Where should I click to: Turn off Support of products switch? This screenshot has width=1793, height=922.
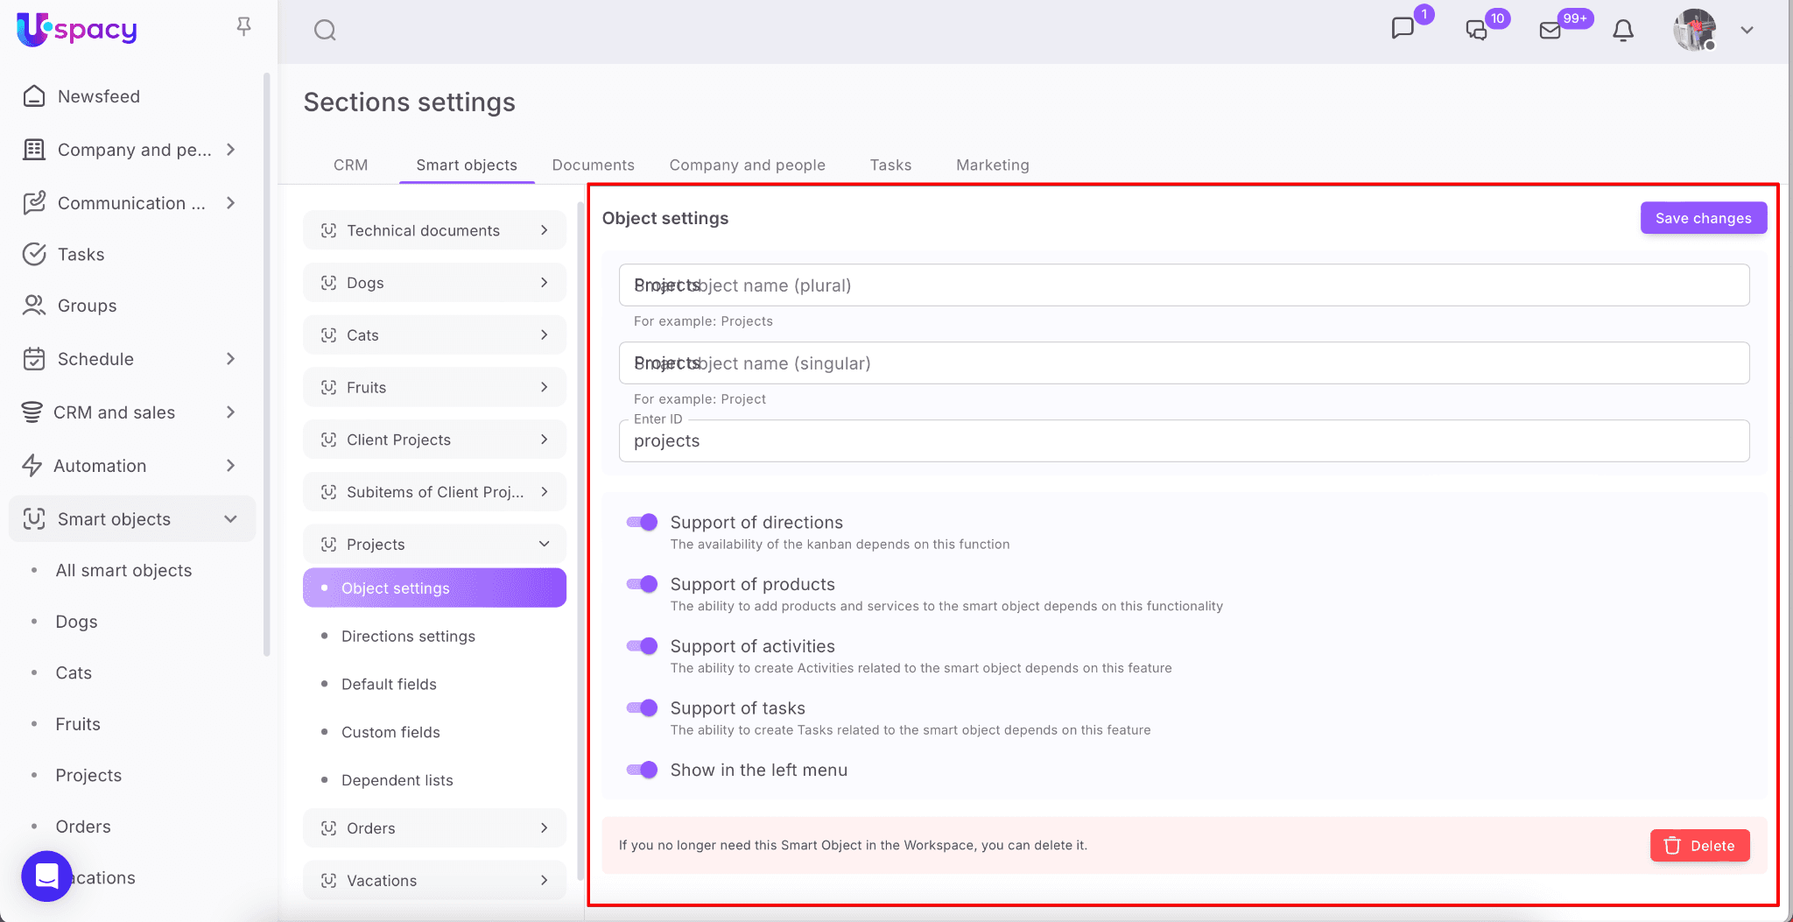pyautogui.click(x=642, y=585)
